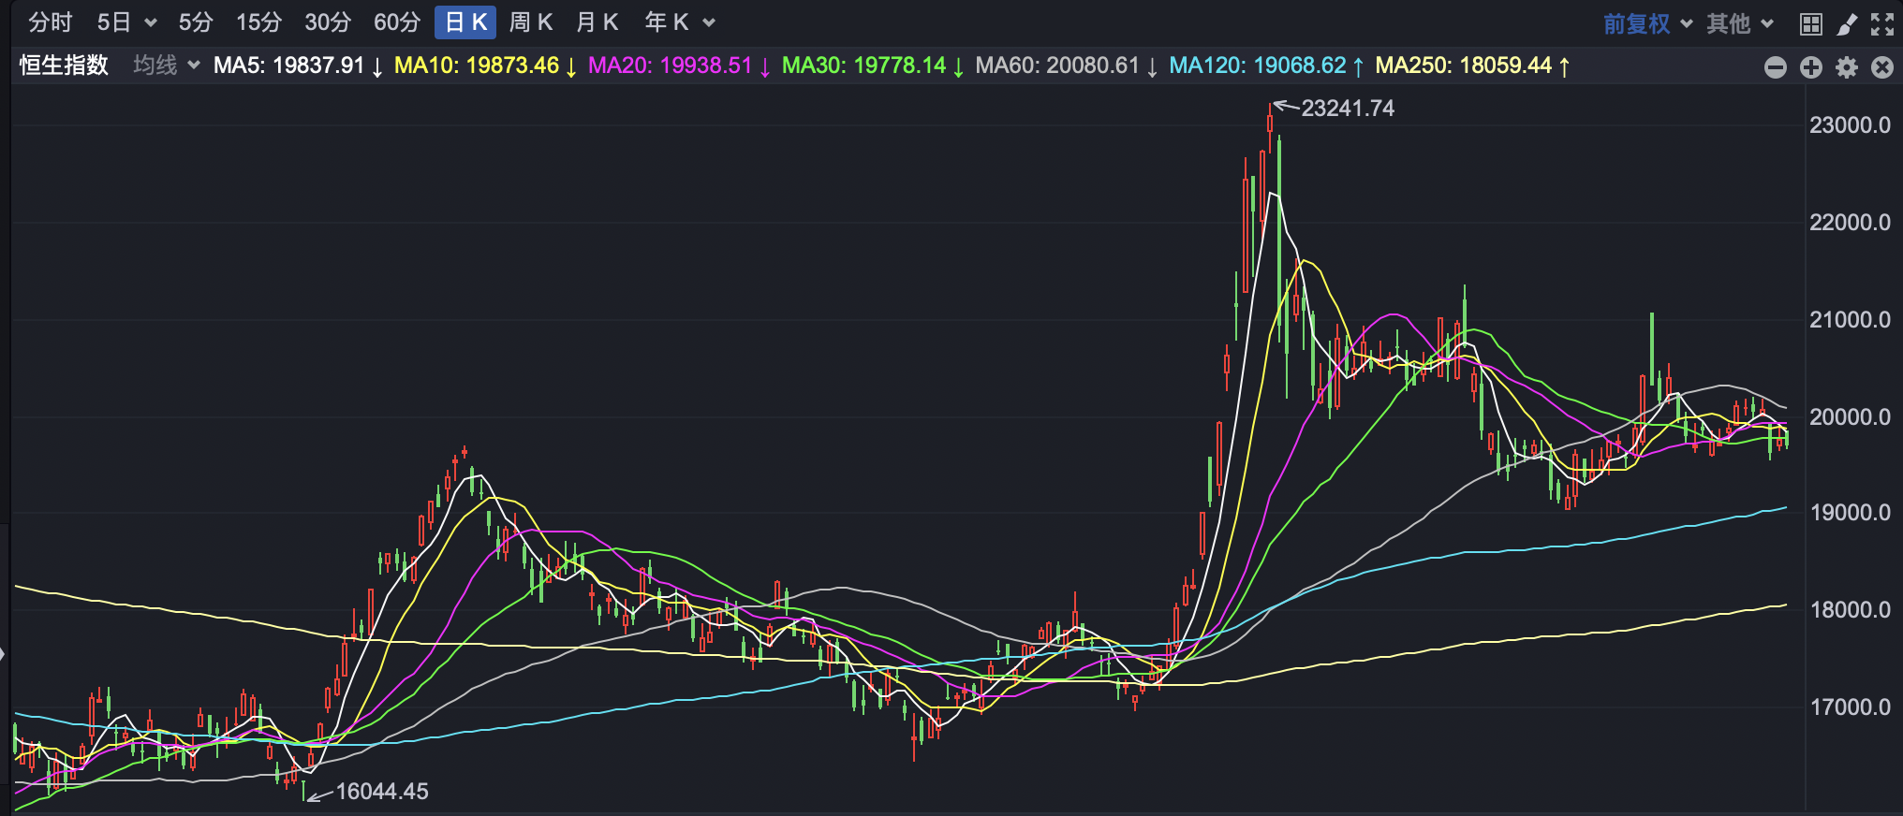Expand the 均线 indicator selector
1903x816 pixels.
tap(167, 66)
